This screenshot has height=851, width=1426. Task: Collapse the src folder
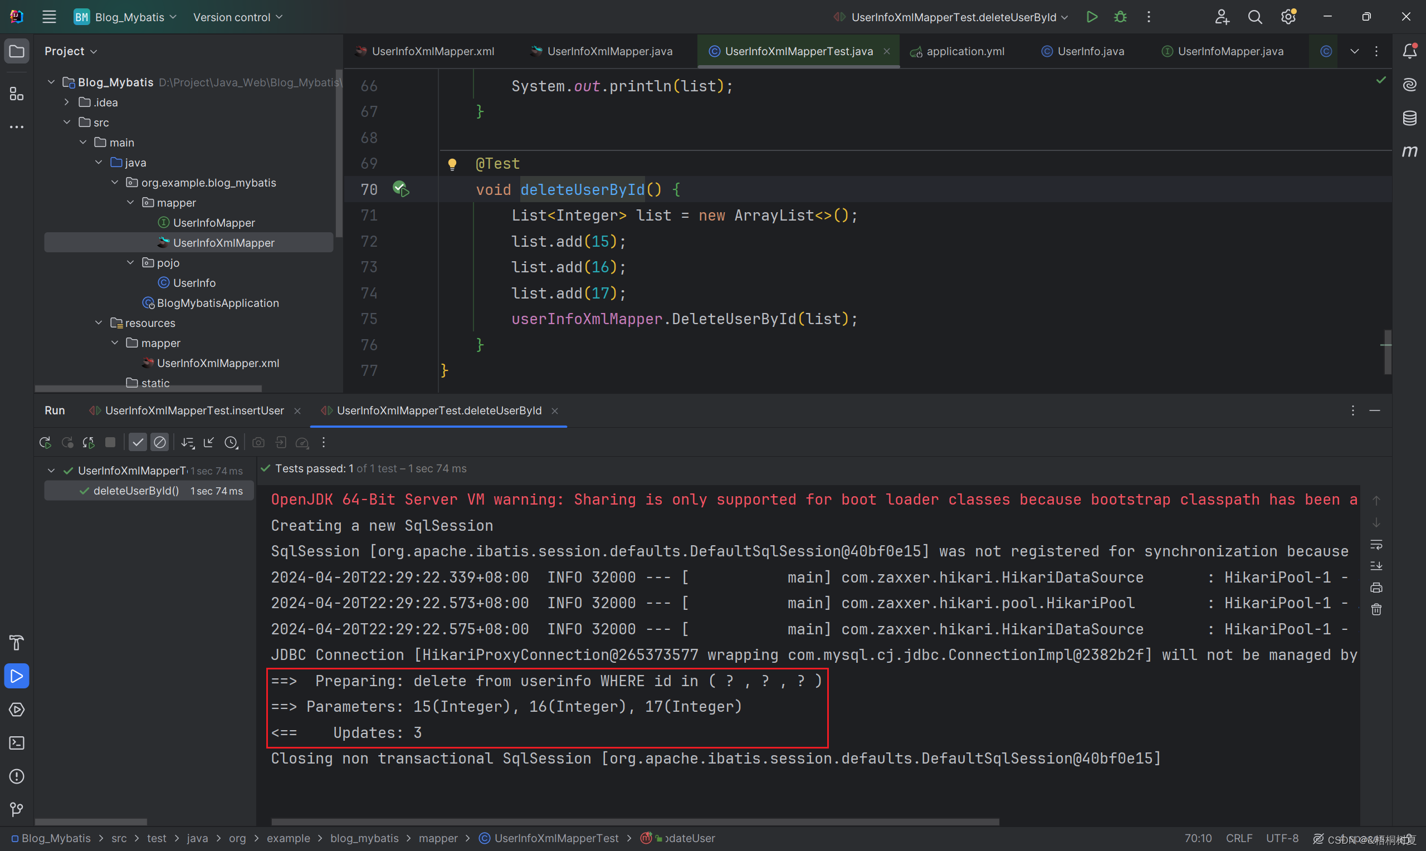click(x=66, y=123)
